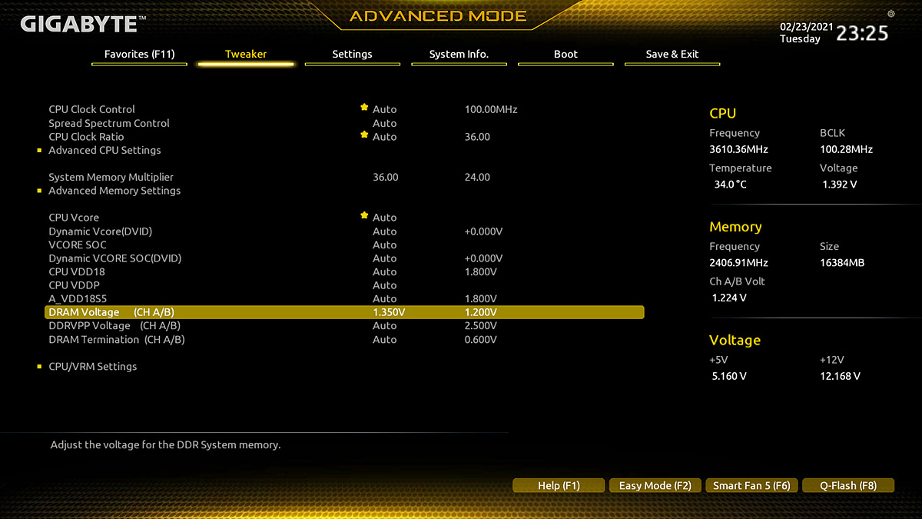The width and height of the screenshot is (922, 519).
Task: Click the favorite star beside CPU Clock Control
Action: point(364,108)
